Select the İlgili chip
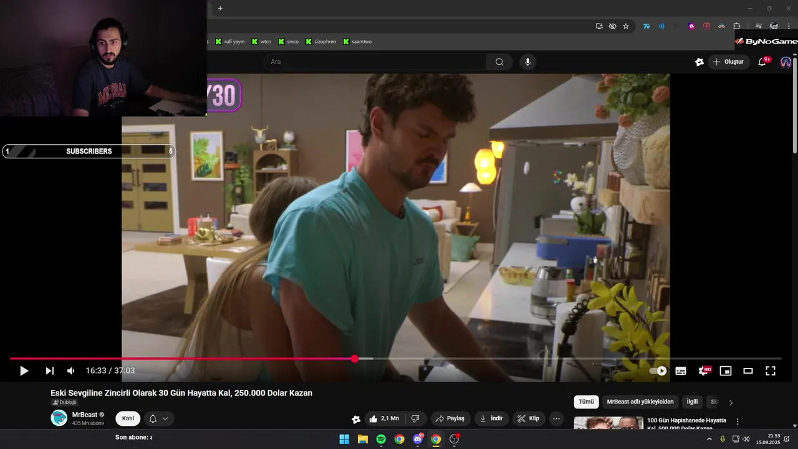Viewport: 798px width, 449px height. [x=692, y=402]
